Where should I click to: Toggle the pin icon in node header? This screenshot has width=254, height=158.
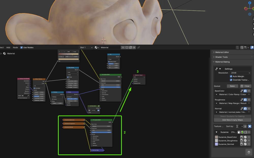[138, 48]
